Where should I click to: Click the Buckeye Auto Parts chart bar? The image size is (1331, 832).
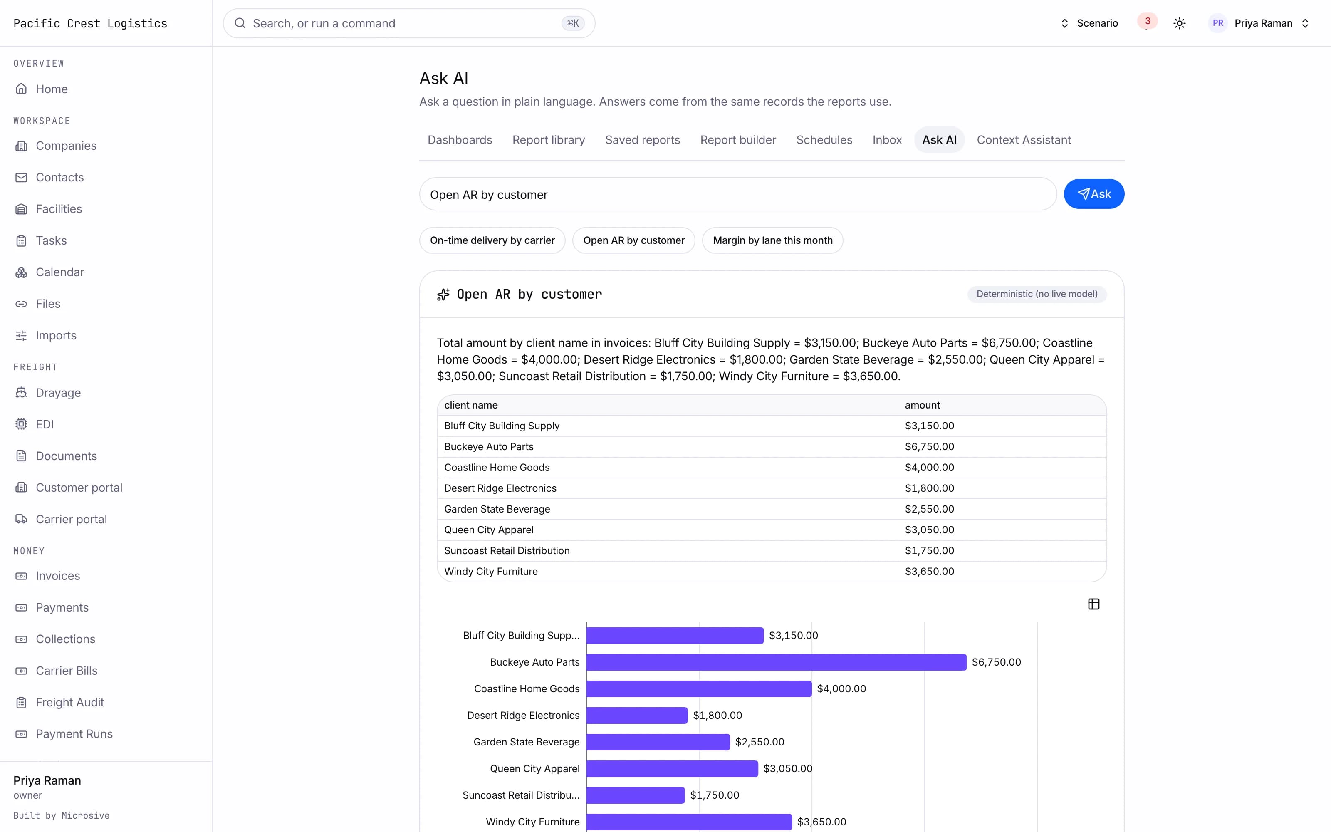tap(776, 662)
